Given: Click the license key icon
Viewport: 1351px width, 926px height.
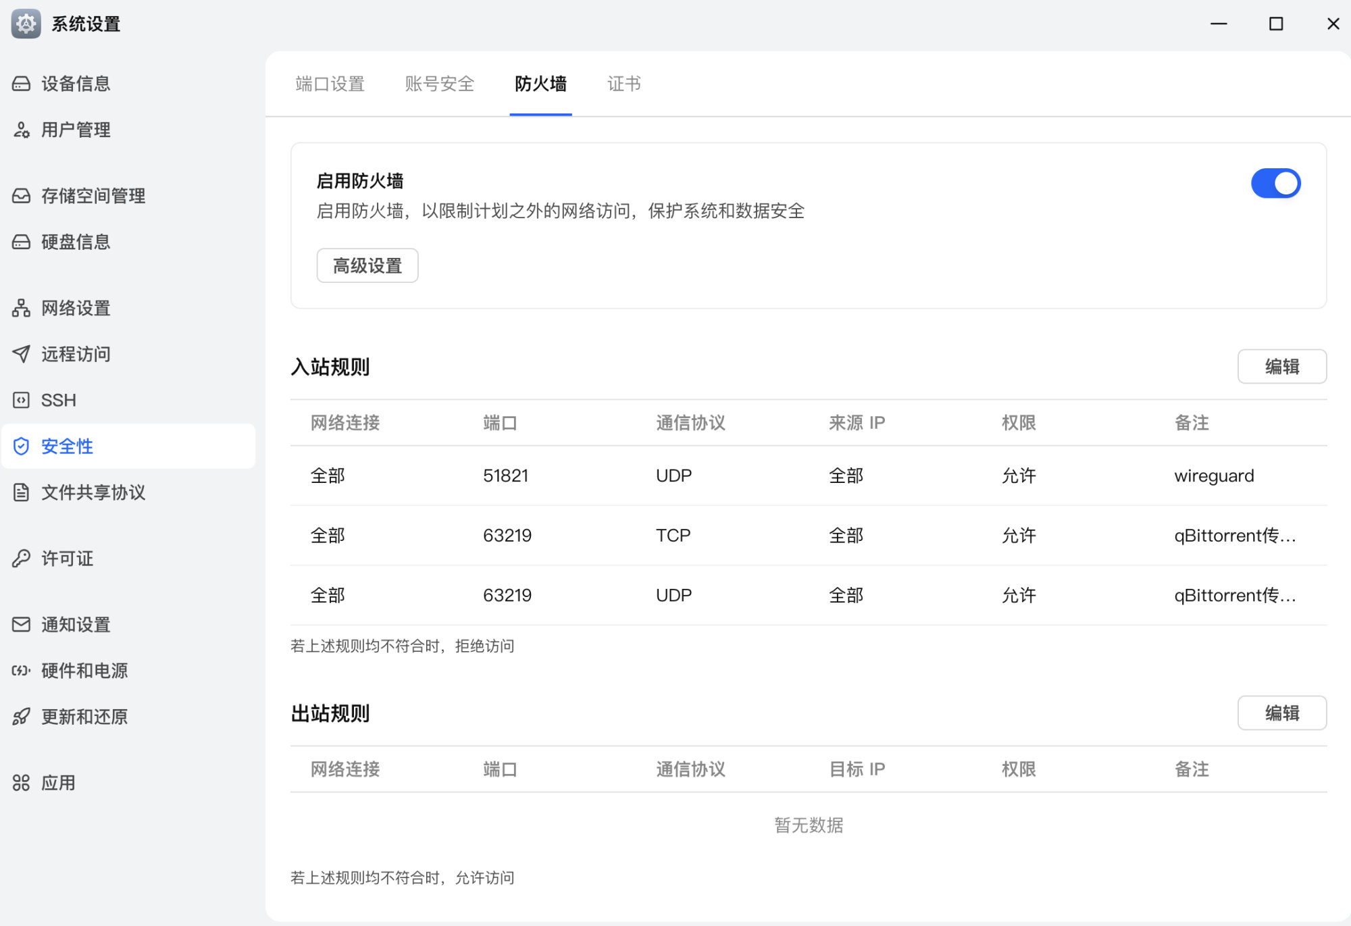Looking at the screenshot, I should click(21, 559).
